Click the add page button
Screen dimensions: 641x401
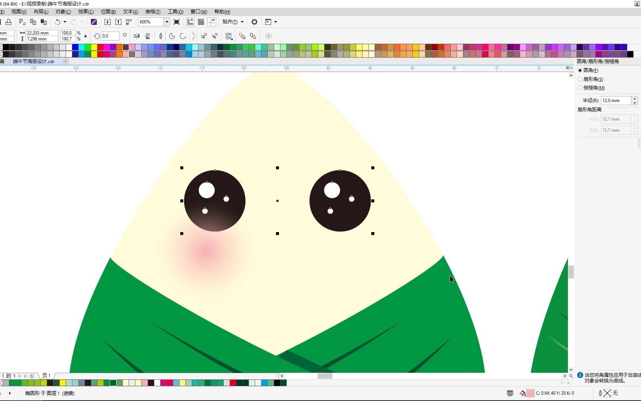click(x=32, y=376)
